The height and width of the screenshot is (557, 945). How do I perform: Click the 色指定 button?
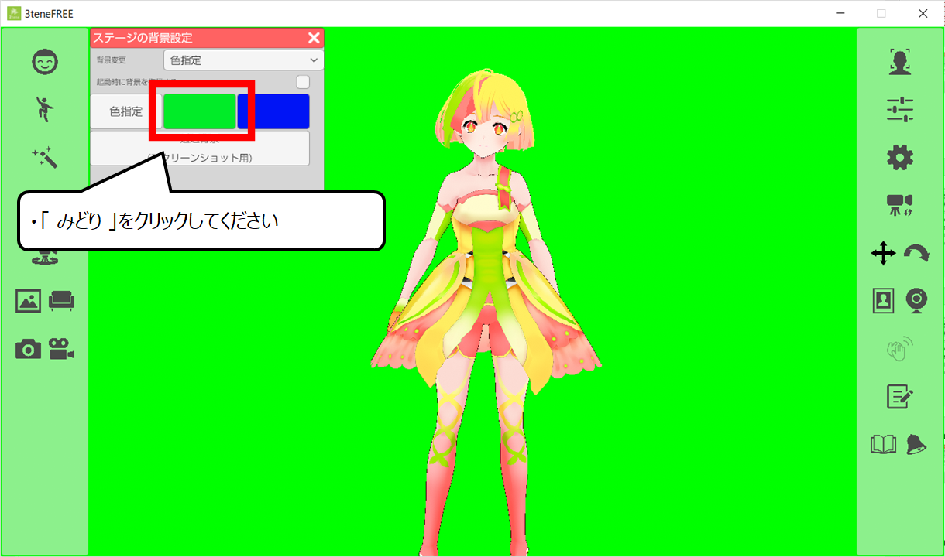[x=126, y=111]
